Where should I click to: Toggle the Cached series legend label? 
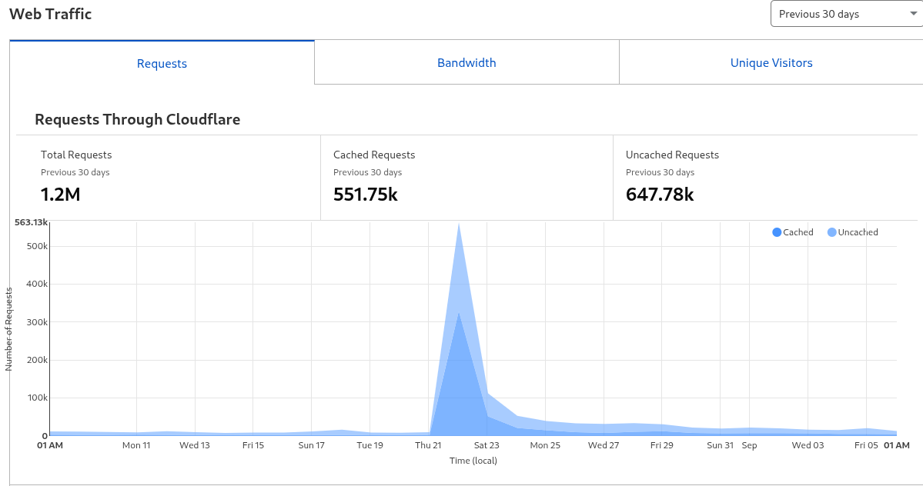(x=798, y=232)
